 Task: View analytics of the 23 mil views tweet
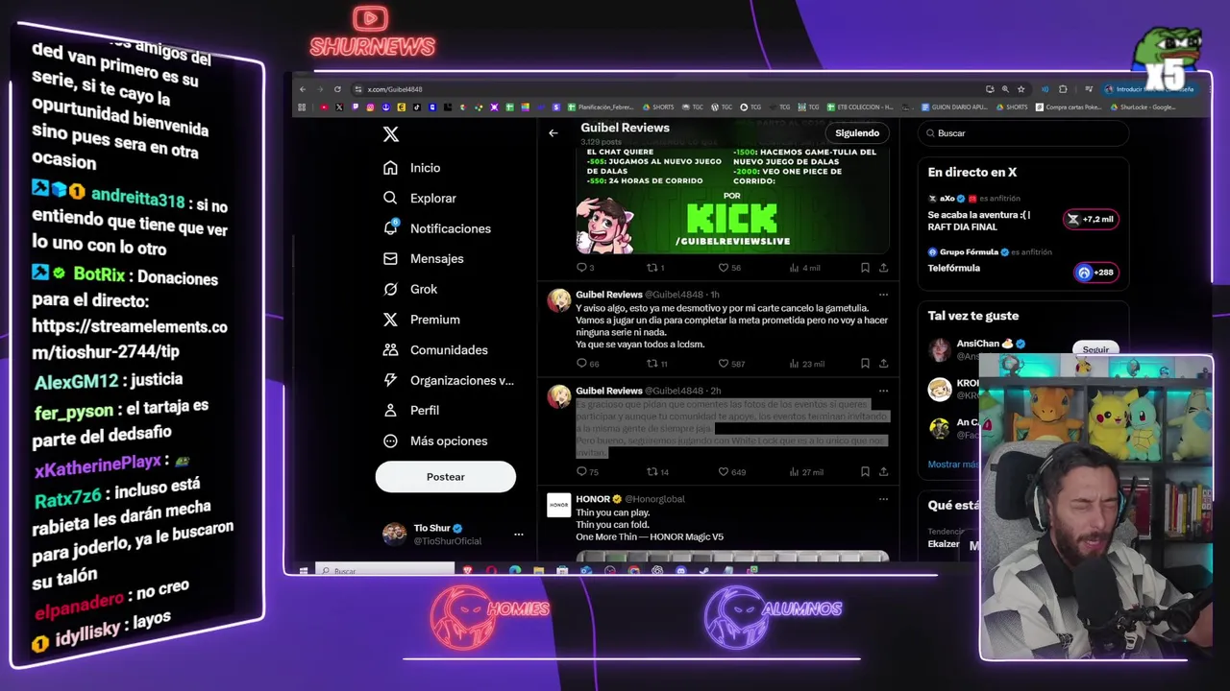point(807,364)
